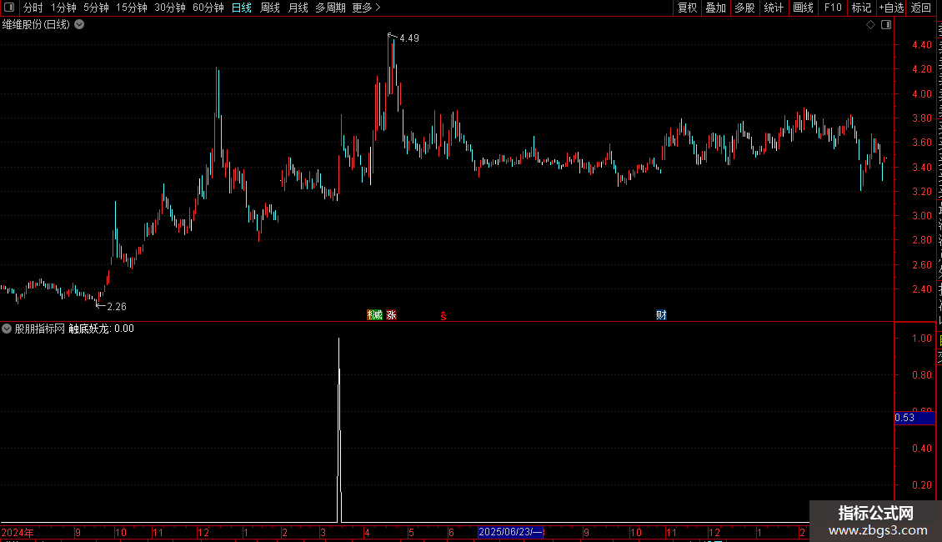This screenshot has width=942, height=542.
Task: Open the 多周期 multi-period view
Action: (x=330, y=8)
